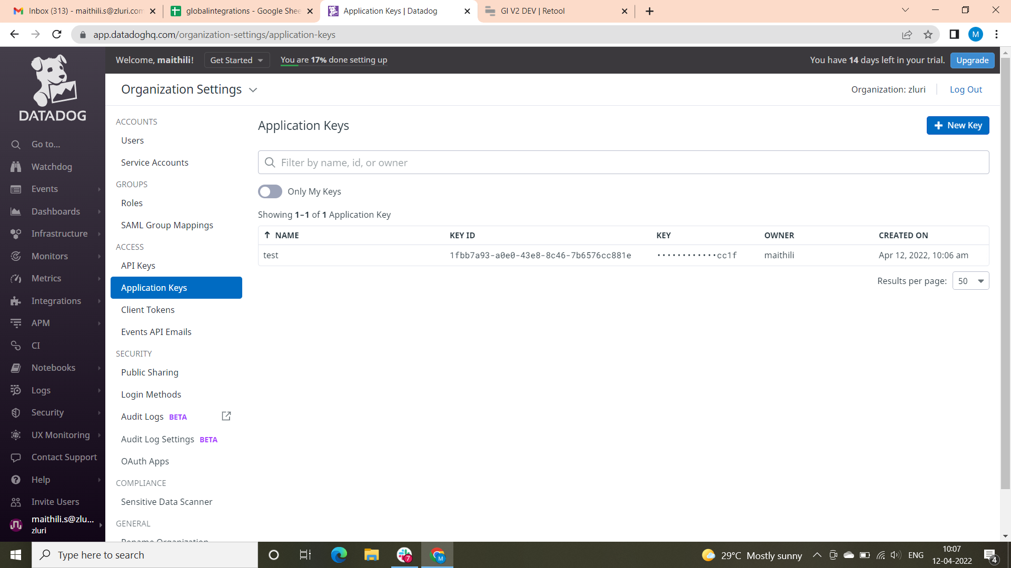Click the Help question mark icon
The width and height of the screenshot is (1011, 568).
pyautogui.click(x=16, y=480)
